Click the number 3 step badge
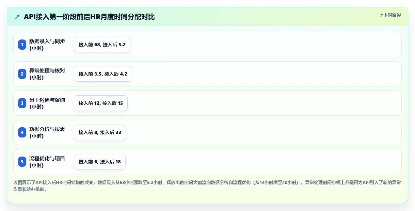Image resolution: width=415 pixels, height=211 pixels. [22, 103]
